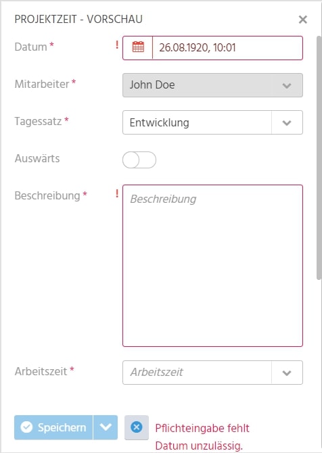The width and height of the screenshot is (322, 453).
Task: Expand the Speichern split-button arrow
Action: (x=106, y=427)
